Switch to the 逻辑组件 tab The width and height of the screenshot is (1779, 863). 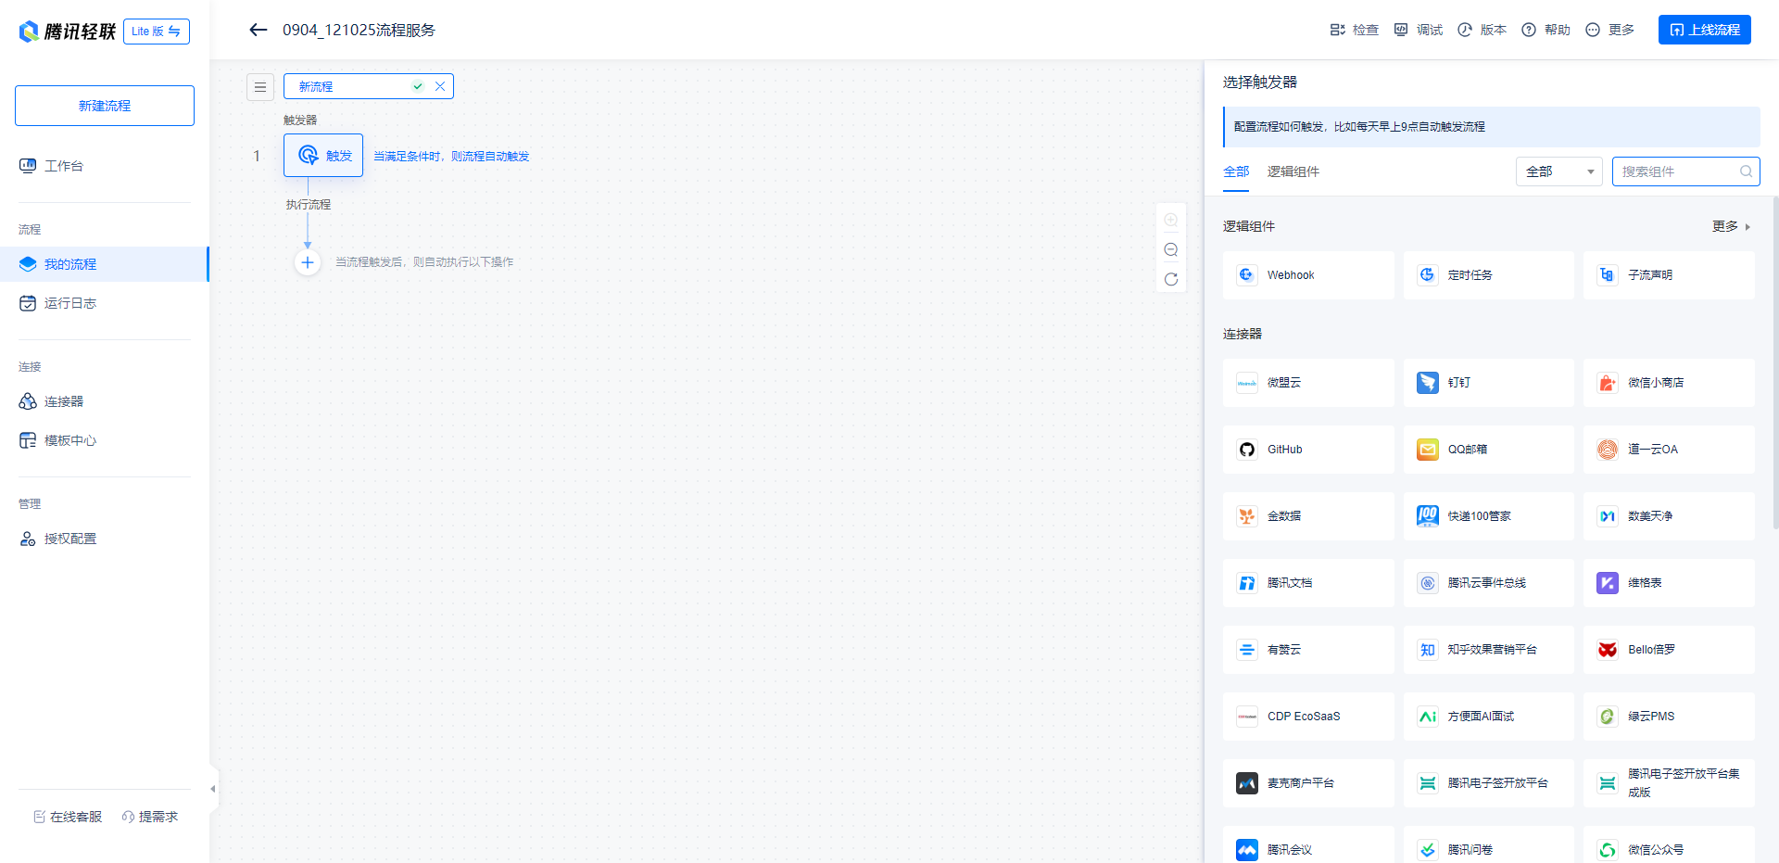pyautogui.click(x=1293, y=171)
